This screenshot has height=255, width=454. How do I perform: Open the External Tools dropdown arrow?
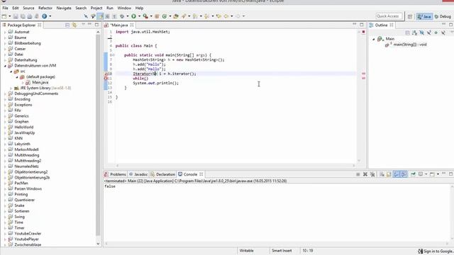pyautogui.click(x=151, y=16)
